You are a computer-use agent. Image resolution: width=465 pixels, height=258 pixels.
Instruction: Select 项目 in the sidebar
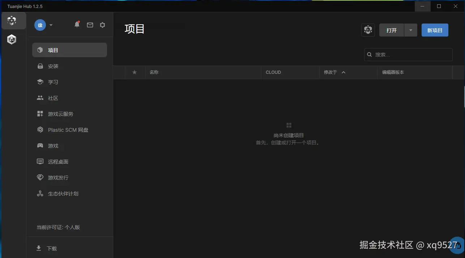point(69,50)
